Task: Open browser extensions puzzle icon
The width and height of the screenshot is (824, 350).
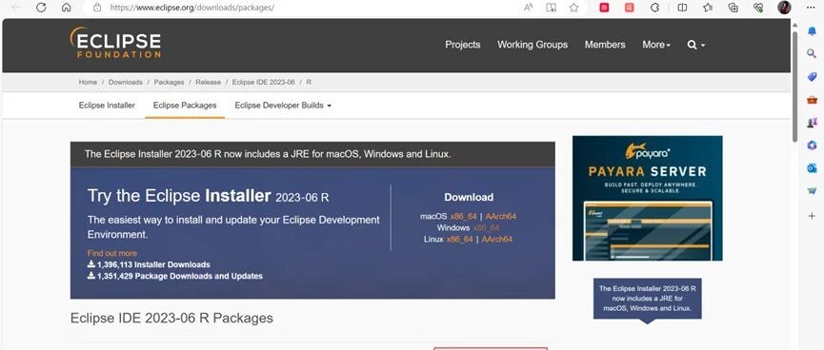Action: coord(654,8)
